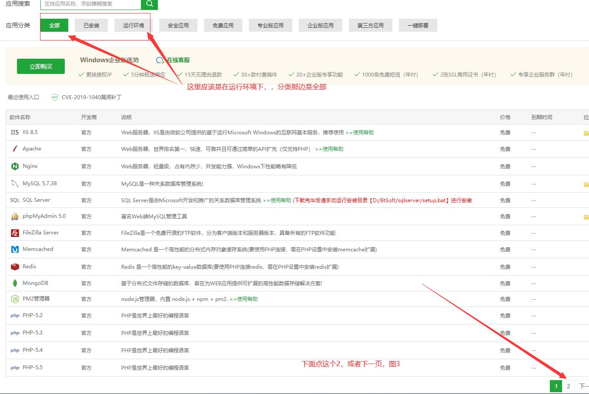Select the 企业版应用 category tab
This screenshot has height=394, width=589.
pos(321,25)
